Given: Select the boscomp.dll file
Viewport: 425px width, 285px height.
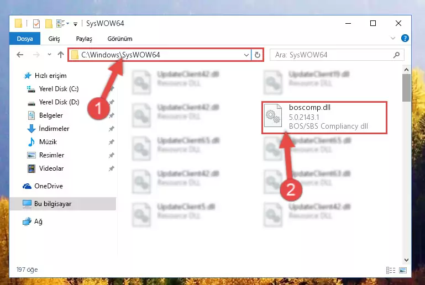Looking at the screenshot, I should pos(324,117).
